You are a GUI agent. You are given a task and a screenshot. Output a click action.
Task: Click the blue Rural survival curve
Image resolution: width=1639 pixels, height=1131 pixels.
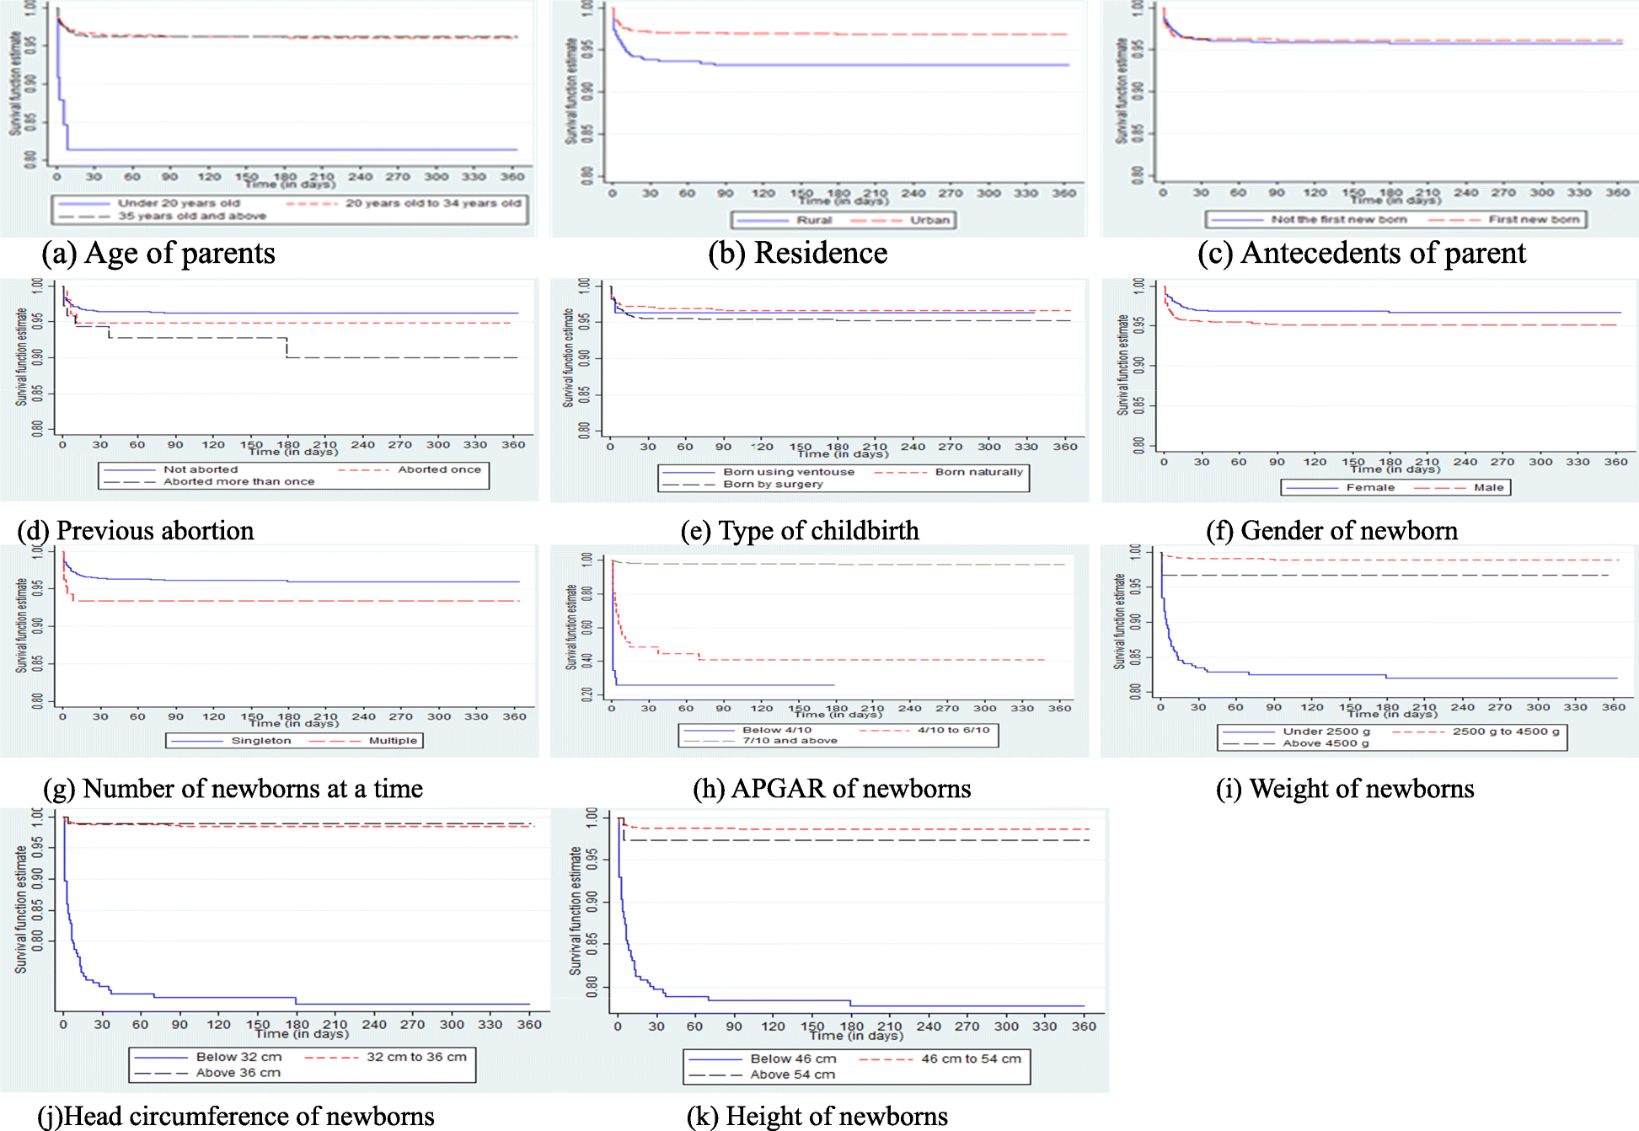[x=843, y=65]
